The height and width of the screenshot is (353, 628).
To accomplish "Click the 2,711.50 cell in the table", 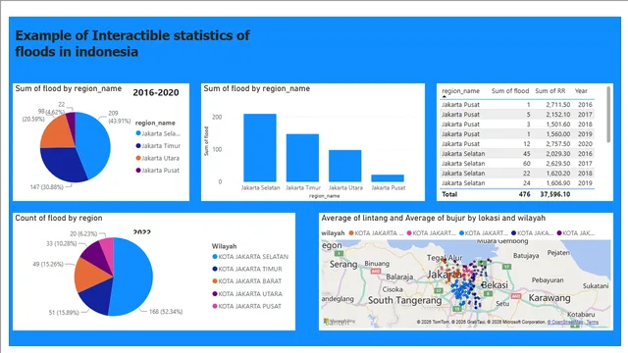I will coord(558,105).
